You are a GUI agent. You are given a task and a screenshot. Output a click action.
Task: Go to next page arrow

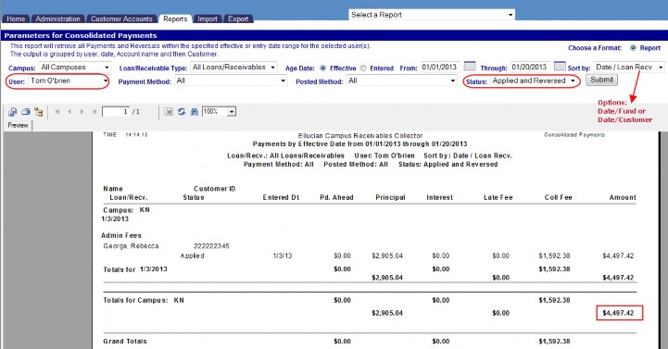[82, 111]
